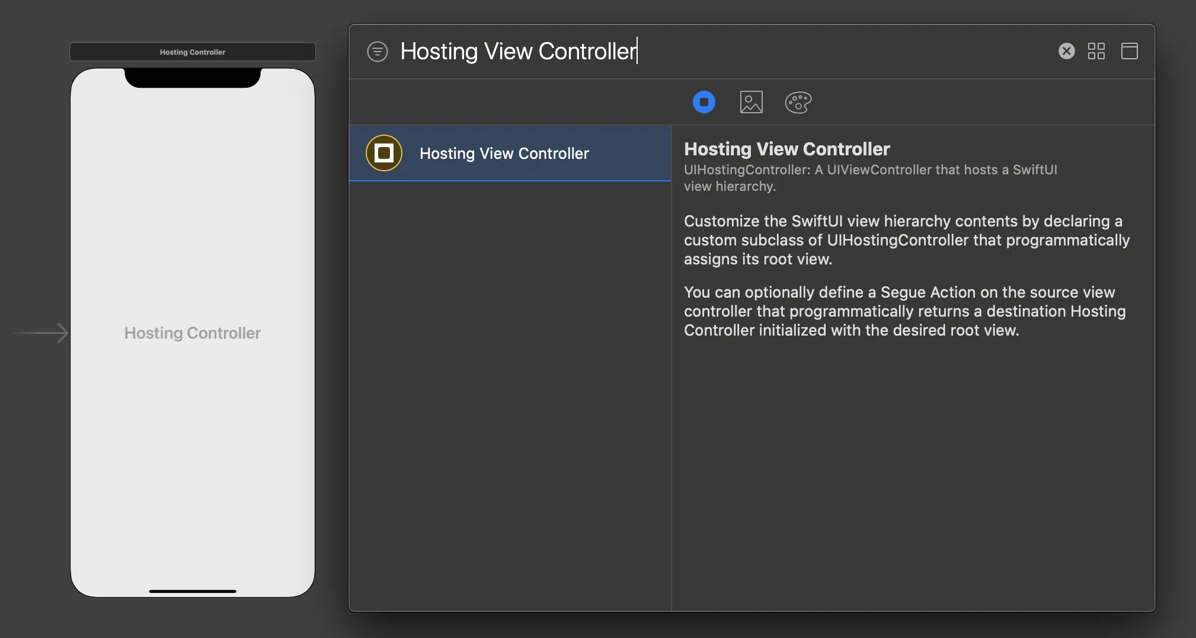Click the paragraph about customizing SwiftUI hierarchy
This screenshot has width=1196, height=638.
point(906,240)
